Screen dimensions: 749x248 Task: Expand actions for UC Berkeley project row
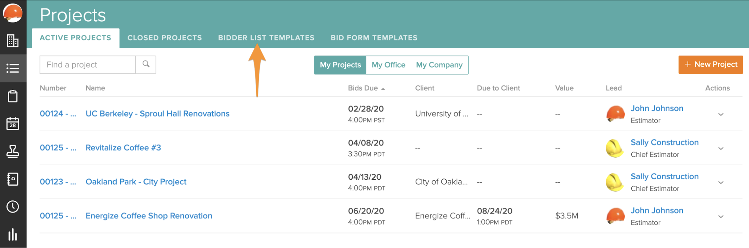[721, 114]
